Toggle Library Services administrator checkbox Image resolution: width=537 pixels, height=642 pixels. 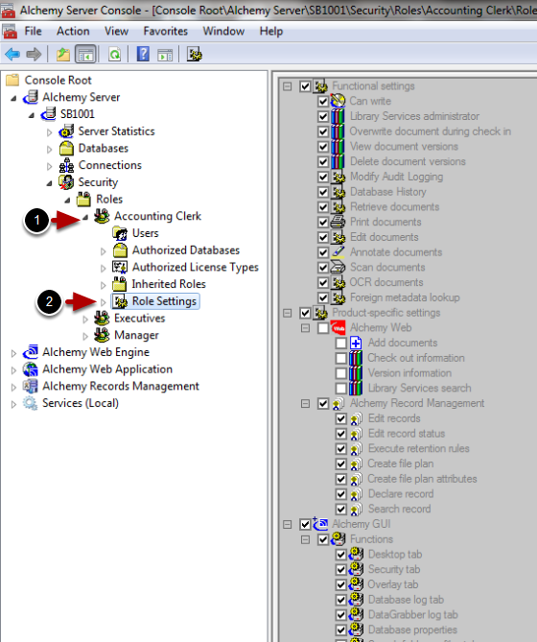[323, 116]
